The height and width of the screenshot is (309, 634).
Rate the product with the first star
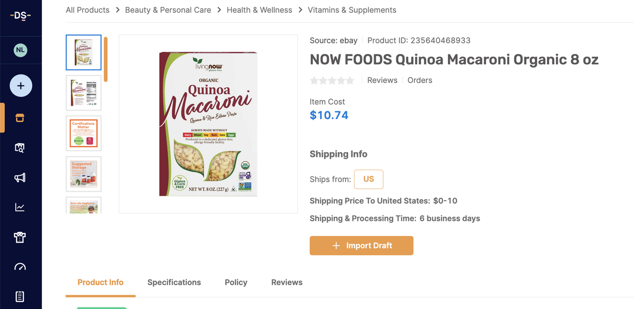click(314, 80)
